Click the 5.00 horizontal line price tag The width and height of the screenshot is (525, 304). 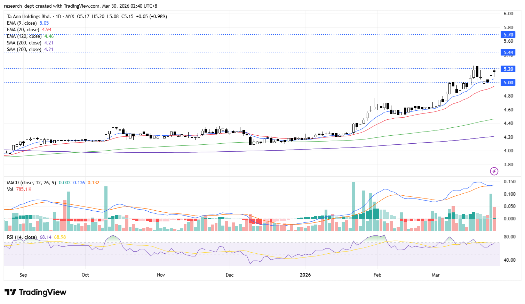(x=508, y=83)
